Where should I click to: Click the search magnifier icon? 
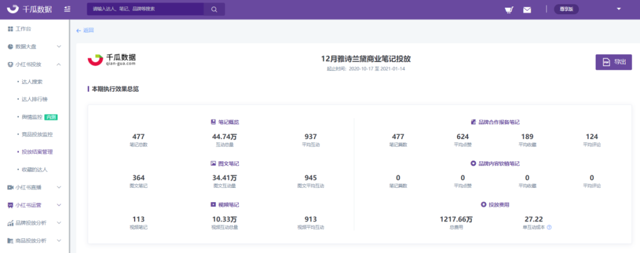[214, 9]
